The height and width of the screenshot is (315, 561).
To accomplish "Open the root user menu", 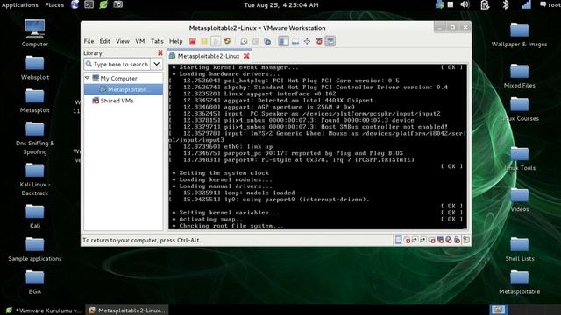I will click(x=550, y=5).
